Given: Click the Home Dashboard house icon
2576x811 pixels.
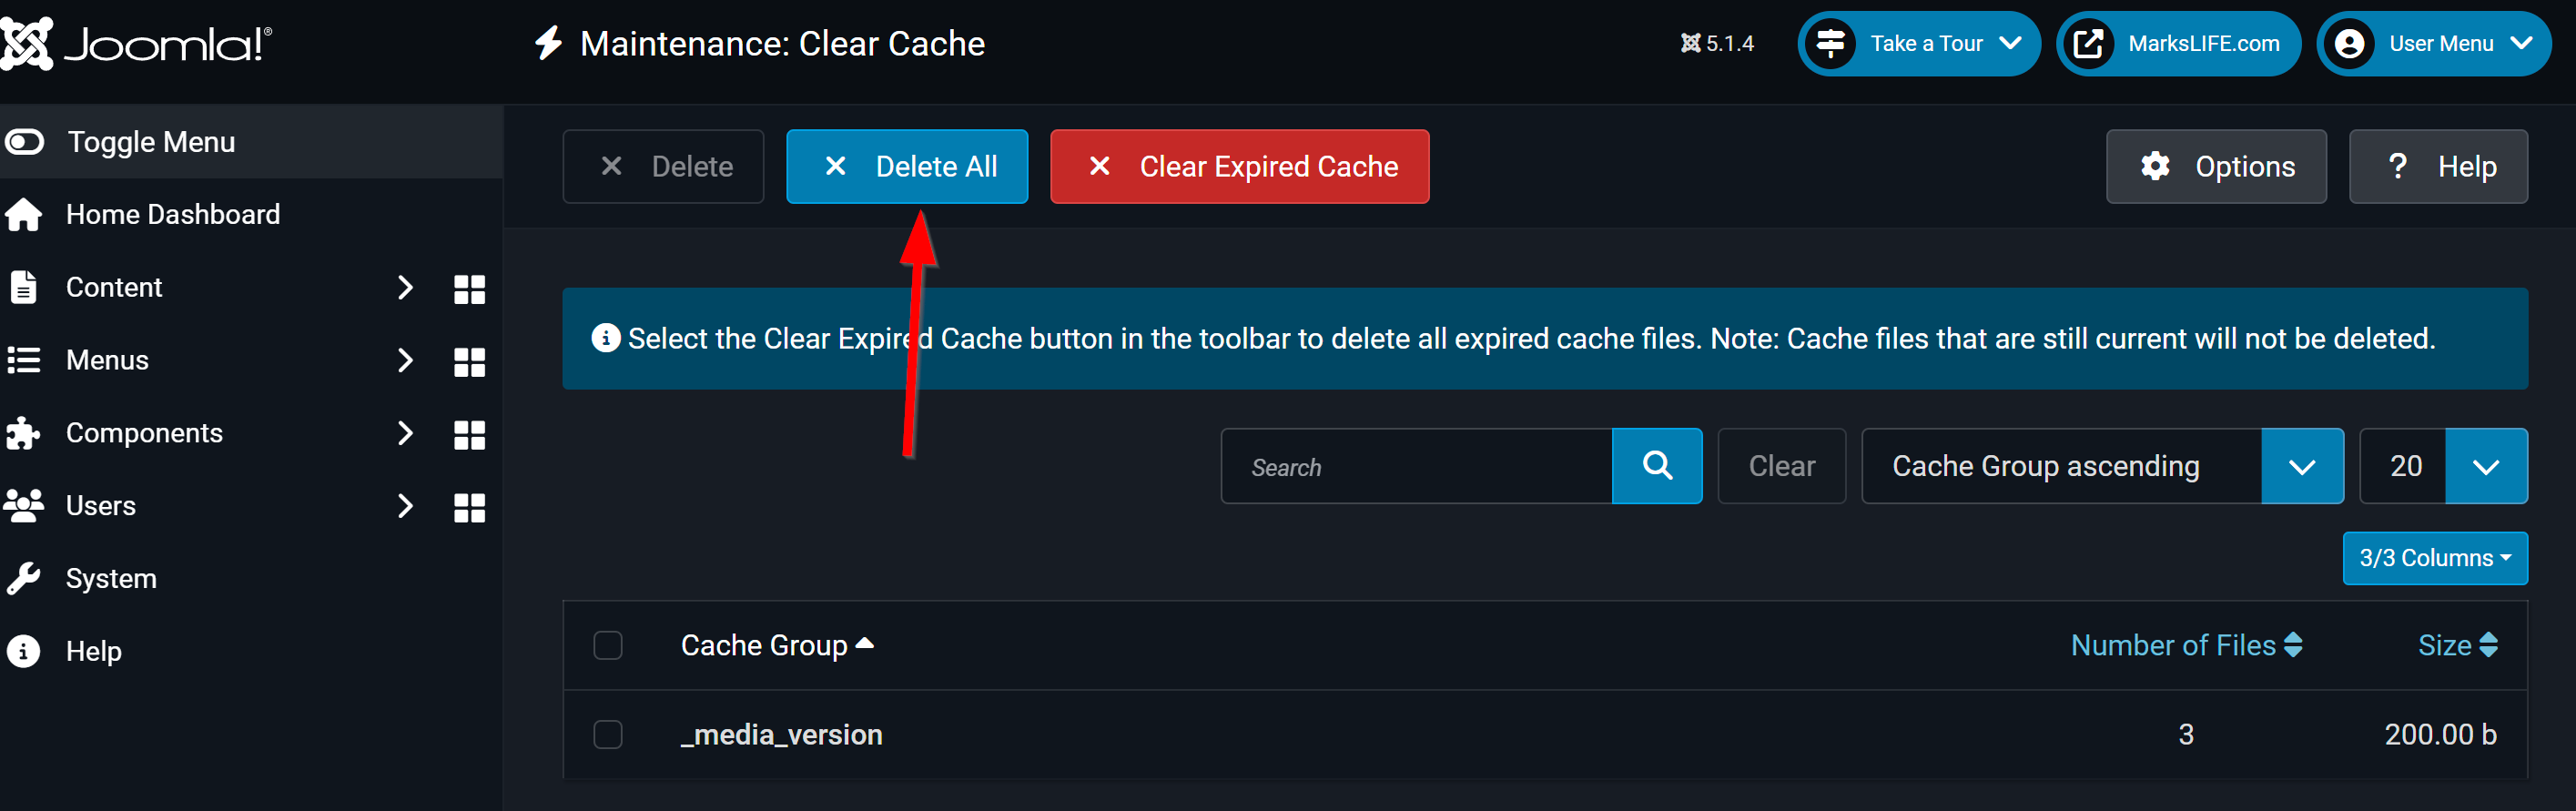Looking at the screenshot, I should coord(24,214).
